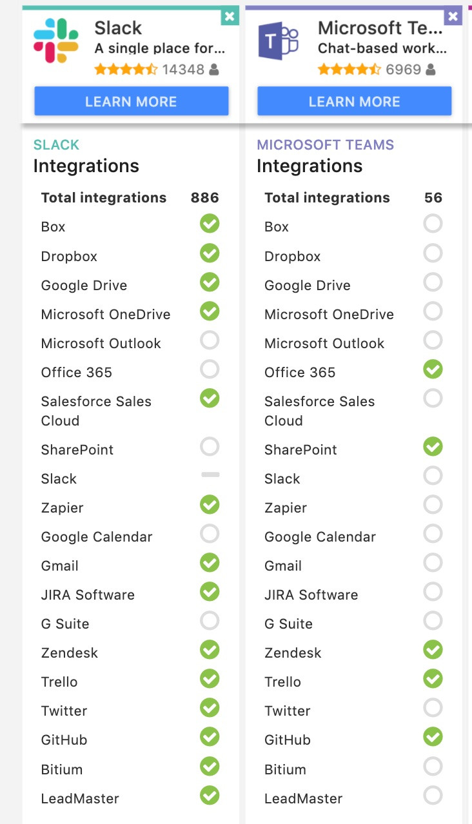Click Microsoft Teams star rating
The height and width of the screenshot is (824, 472).
click(x=349, y=69)
